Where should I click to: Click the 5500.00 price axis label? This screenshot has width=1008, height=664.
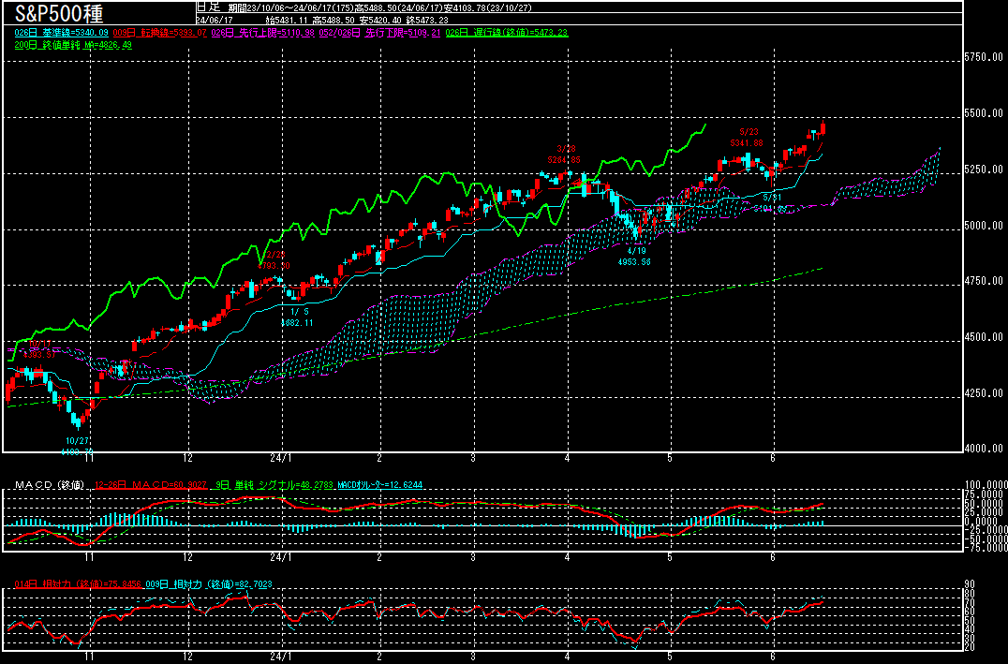(x=985, y=113)
